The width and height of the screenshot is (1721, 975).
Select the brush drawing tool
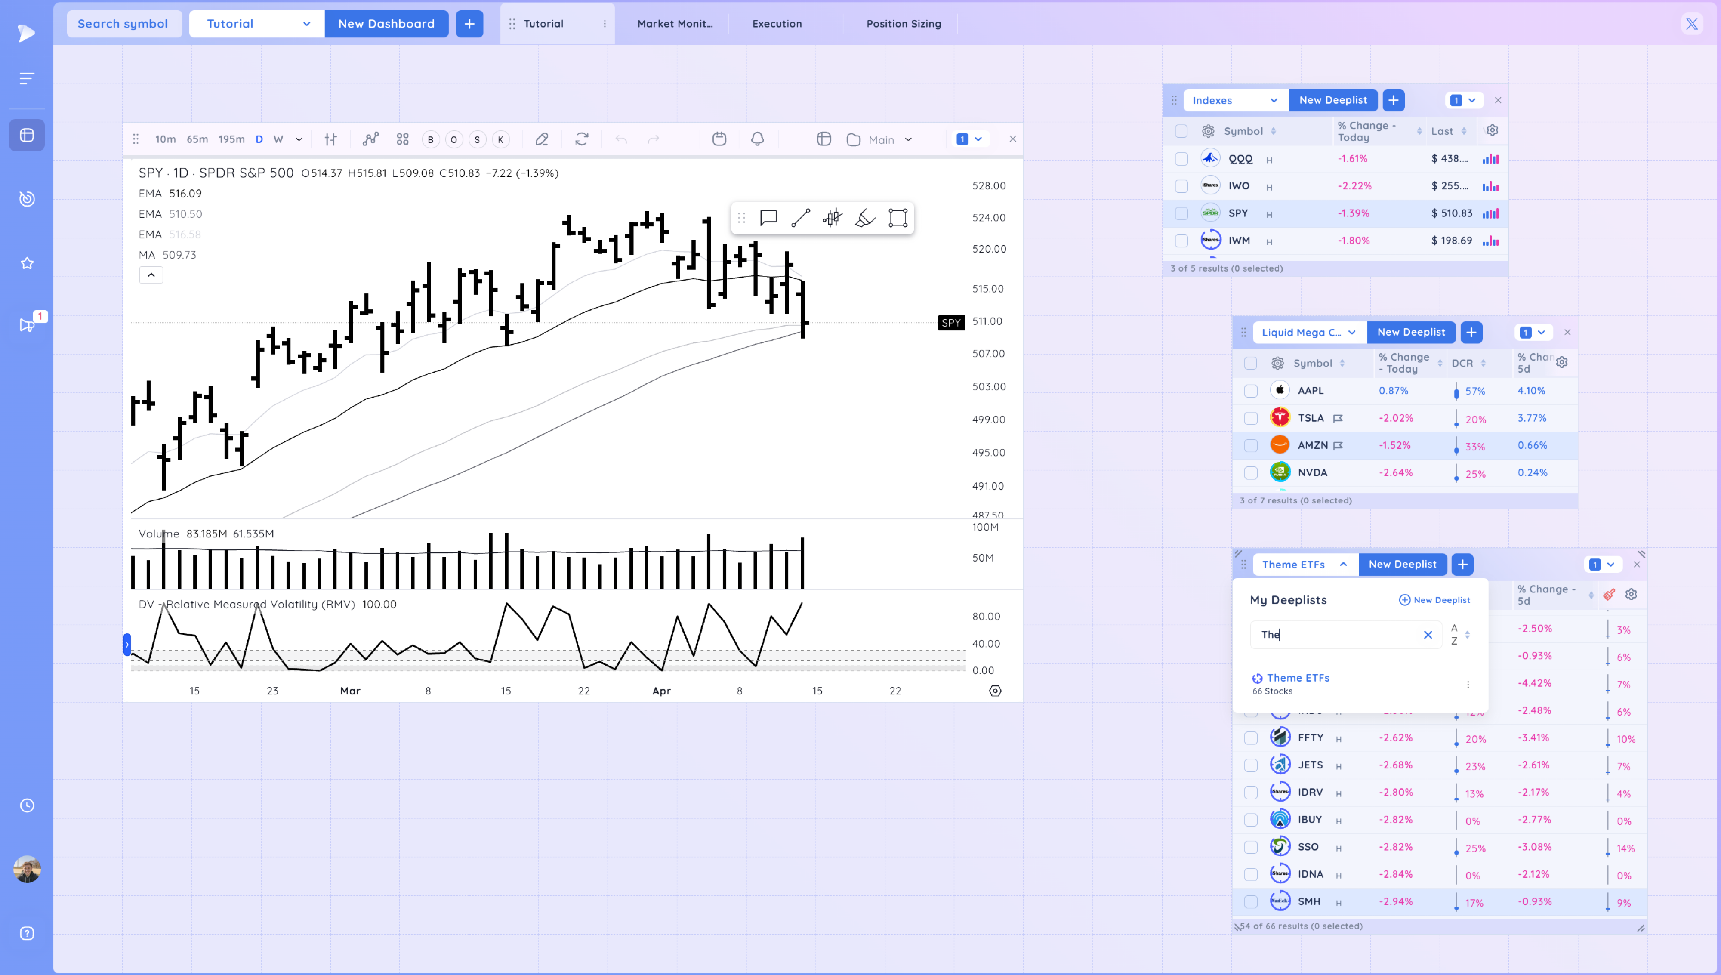[x=865, y=218]
